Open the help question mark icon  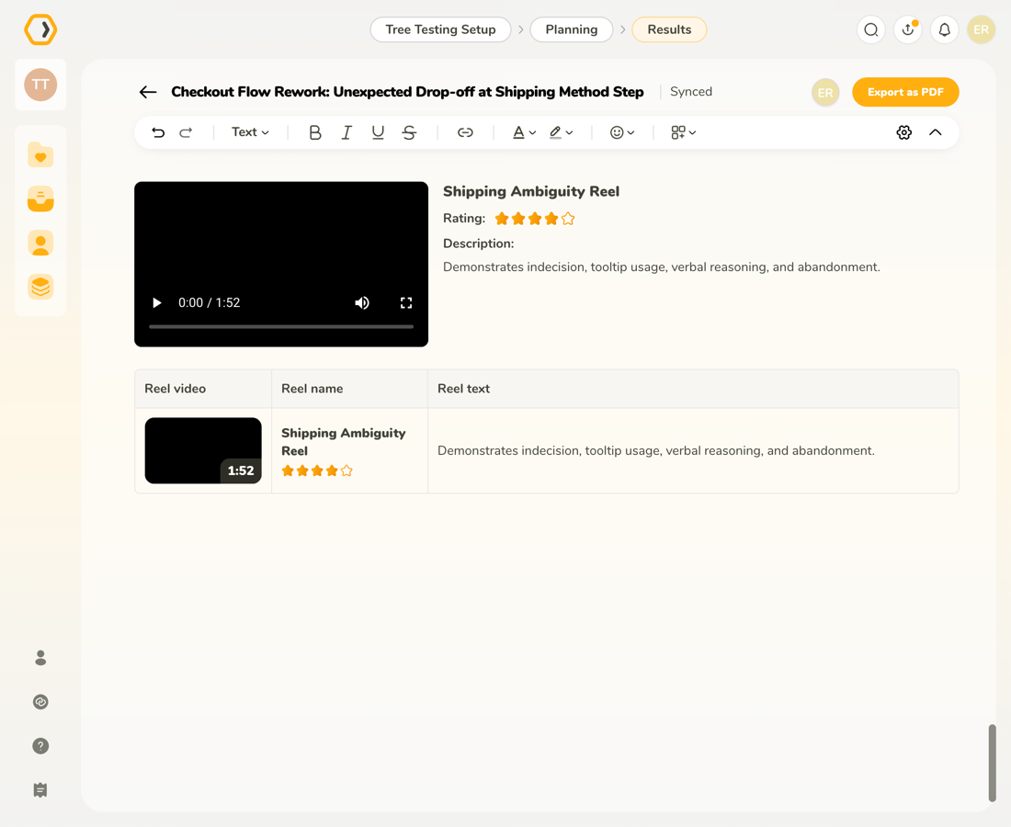[40, 746]
